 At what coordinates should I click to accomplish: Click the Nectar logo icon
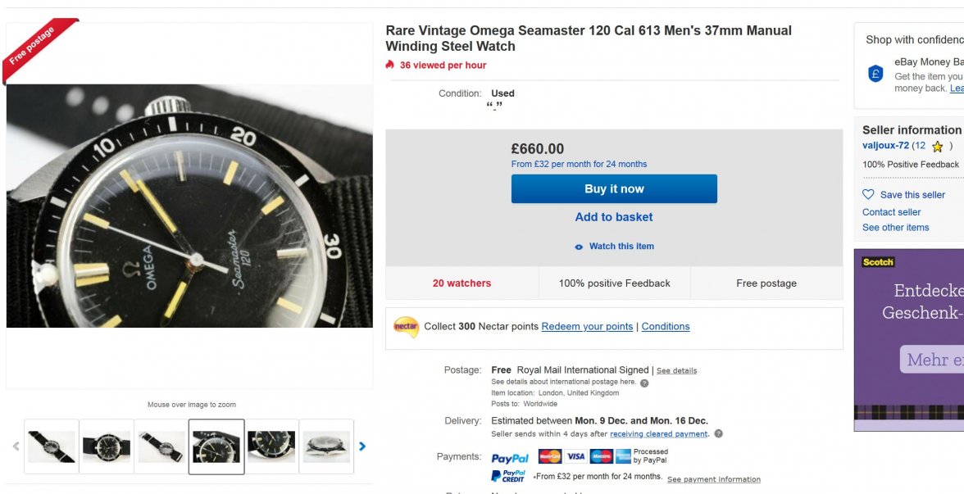pos(406,327)
